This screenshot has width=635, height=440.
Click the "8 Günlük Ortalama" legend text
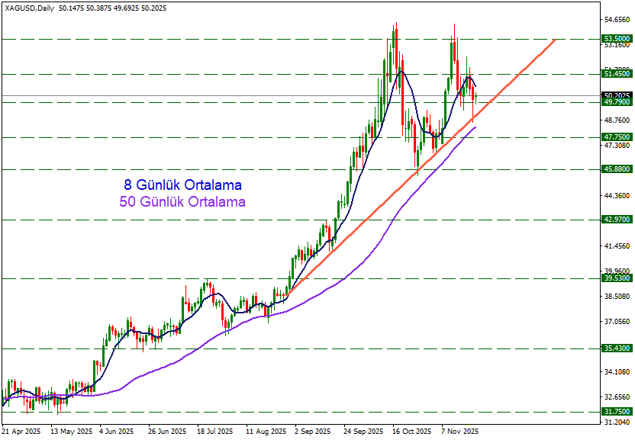click(182, 185)
